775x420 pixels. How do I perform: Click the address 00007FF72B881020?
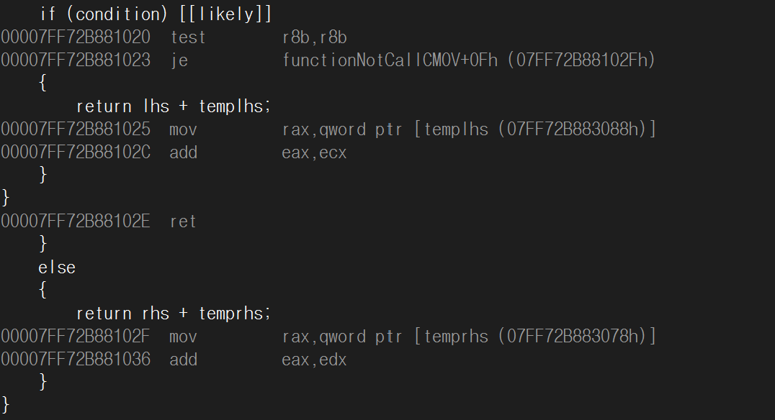(x=76, y=37)
